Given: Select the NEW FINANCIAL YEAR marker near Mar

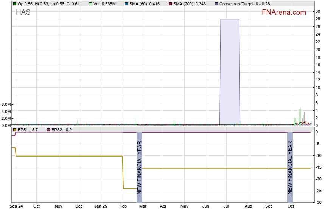Looking at the screenshot, I should point(139,167).
